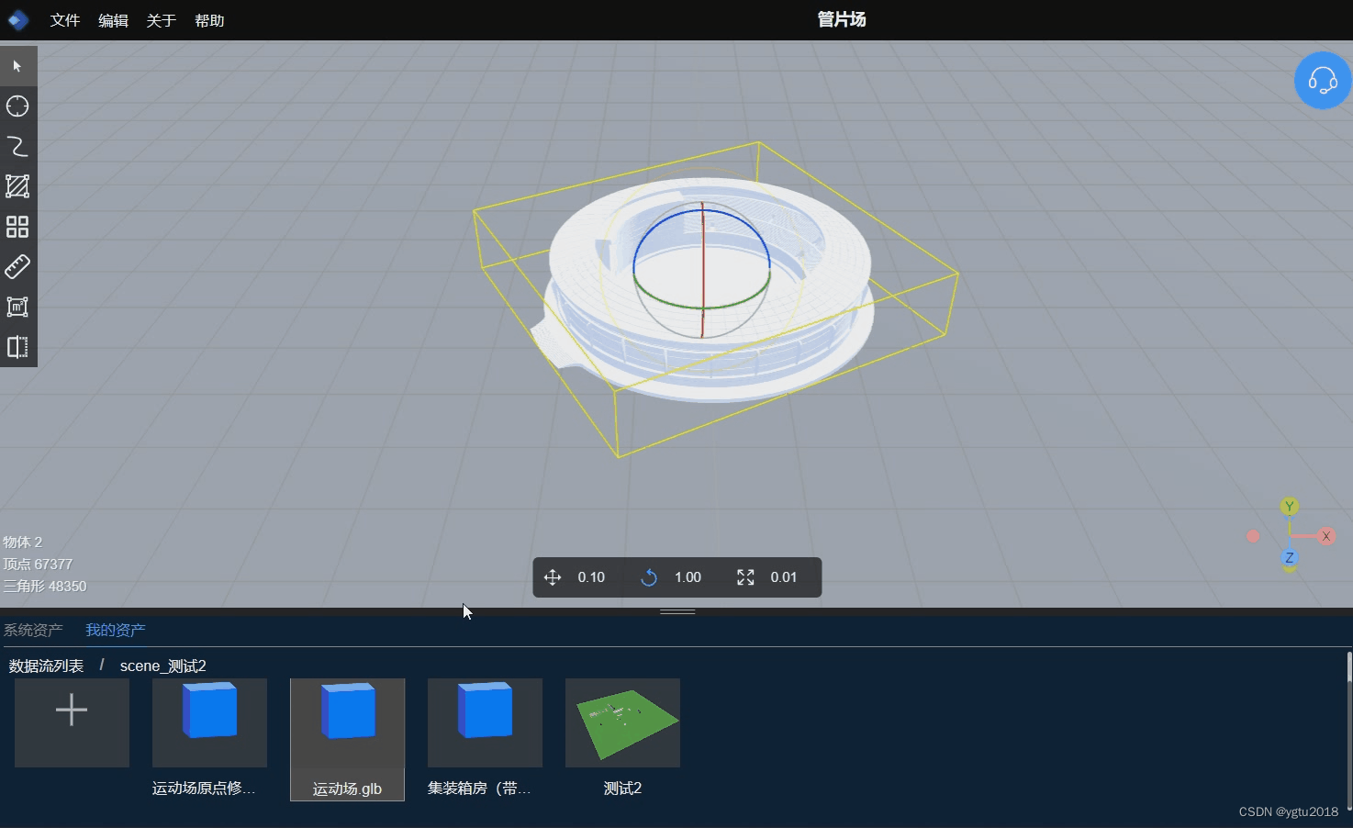Click 三角形 48350 stats text
Viewport: 1353px width, 828px height.
point(45,587)
